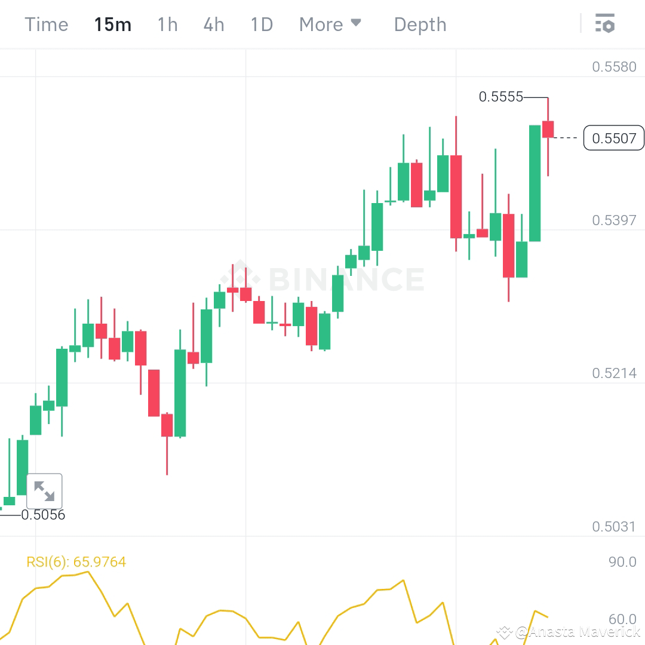The width and height of the screenshot is (645, 645).
Task: Click the 0.5555 high price marker
Action: click(500, 97)
